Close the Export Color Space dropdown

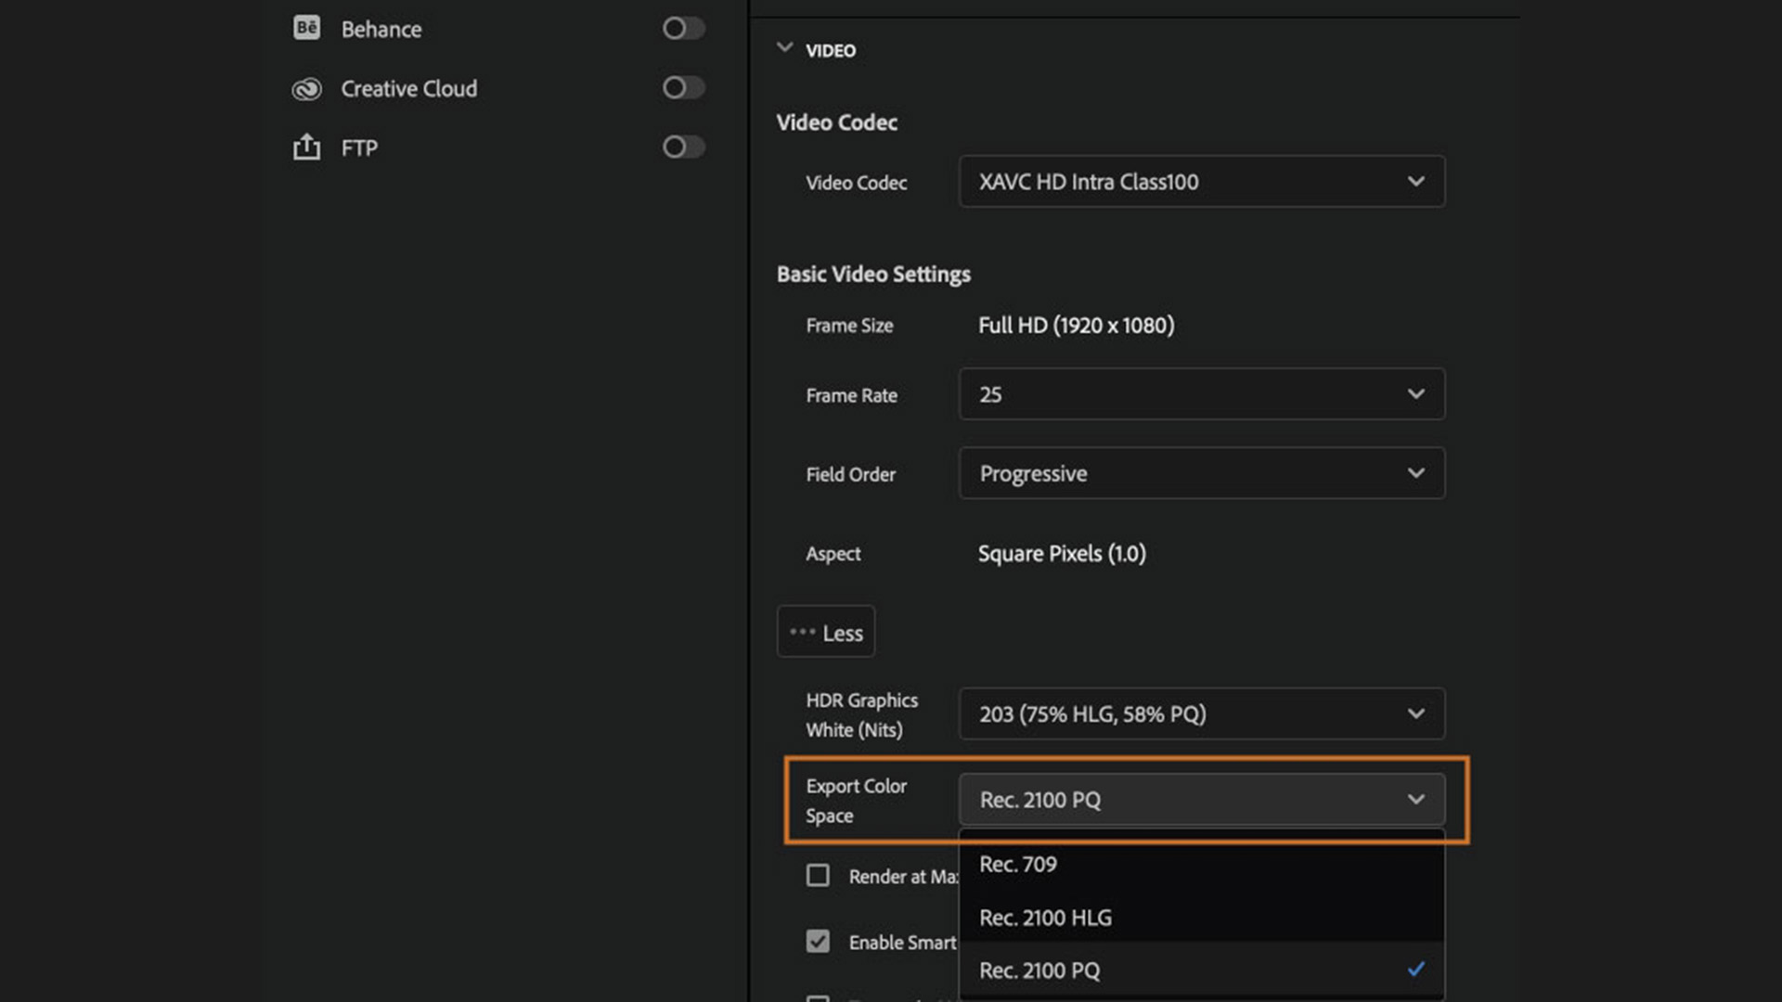coord(1201,800)
